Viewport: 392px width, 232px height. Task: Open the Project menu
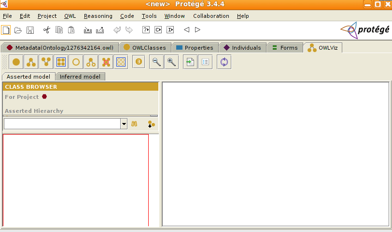click(47, 16)
